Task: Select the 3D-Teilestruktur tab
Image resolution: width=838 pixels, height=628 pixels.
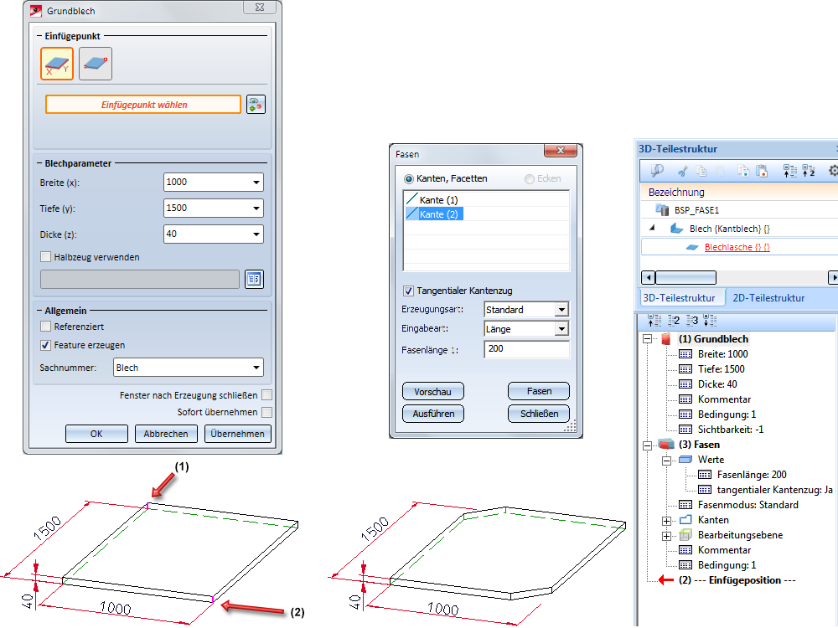Action: pos(678,298)
